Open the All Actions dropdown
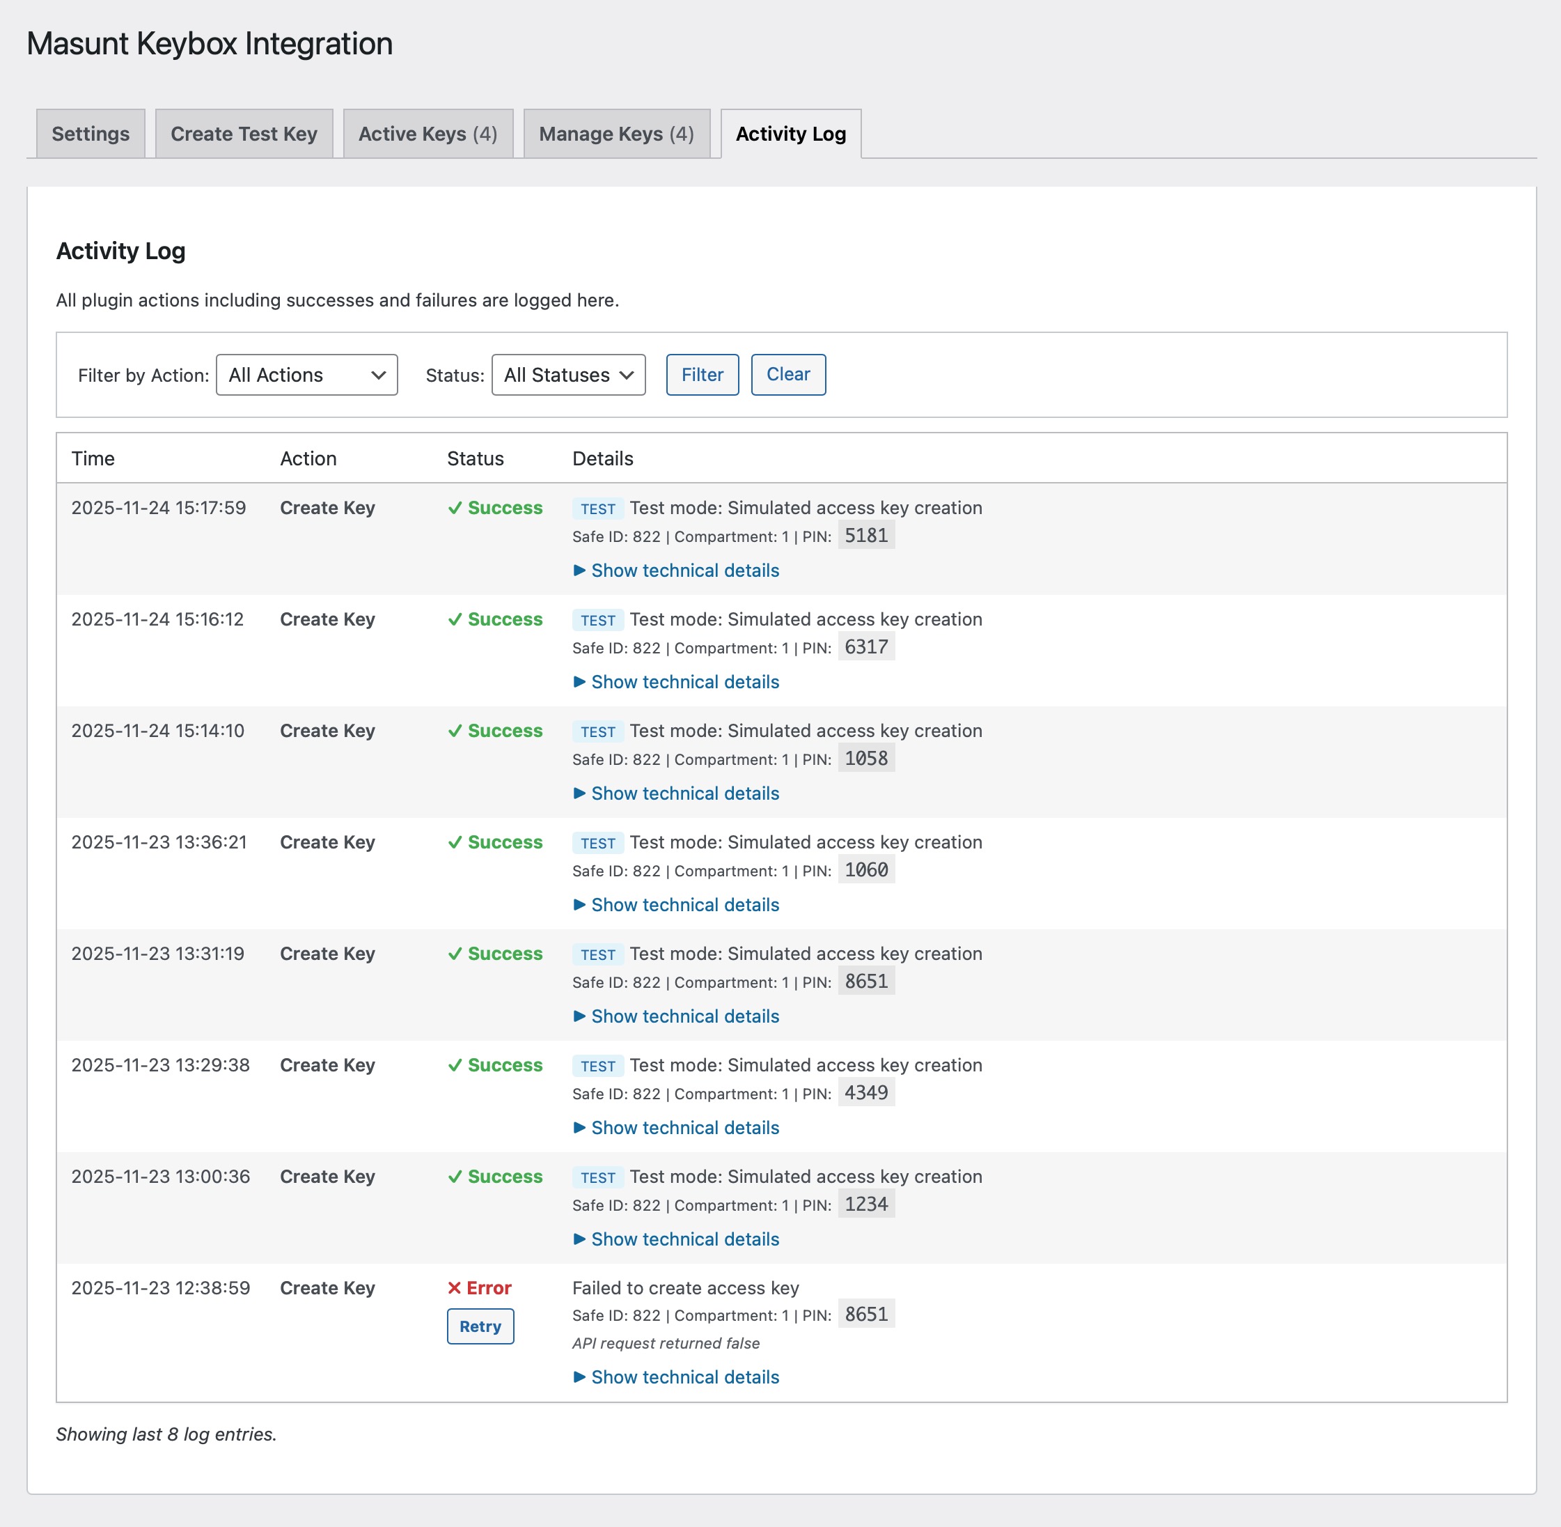Viewport: 1561px width, 1527px height. point(306,375)
